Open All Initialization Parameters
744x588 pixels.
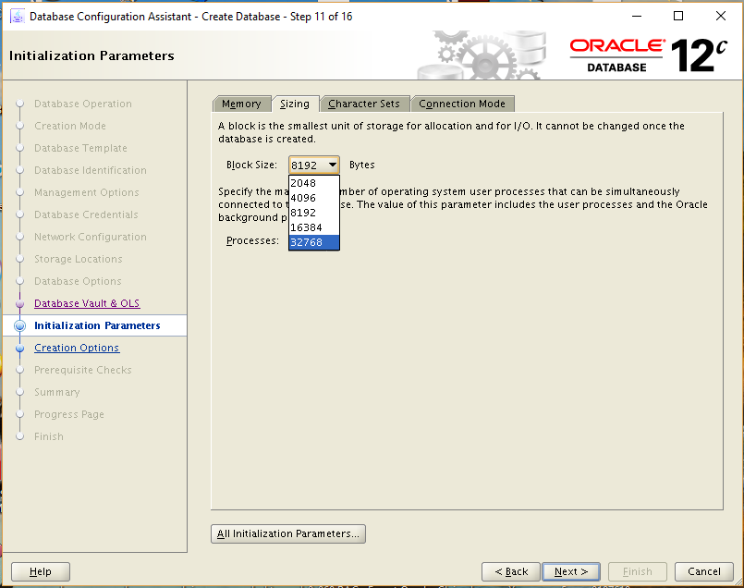tap(287, 533)
